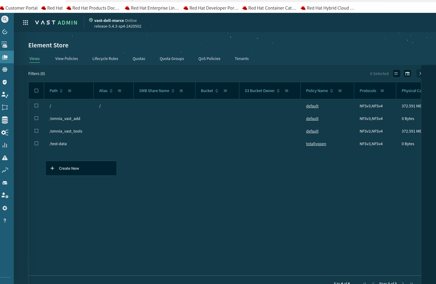Open the User Management person icon
436x284 pixels.
click(5, 95)
